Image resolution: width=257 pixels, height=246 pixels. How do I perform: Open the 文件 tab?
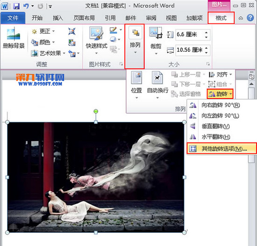[13, 18]
